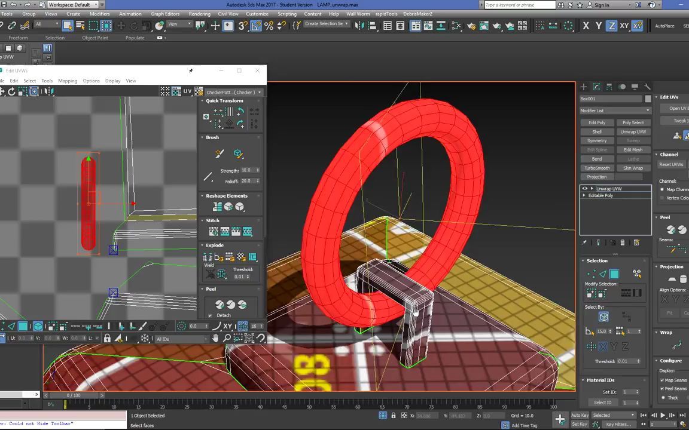Click the Strength value spinner up arrow
Image resolution: width=689 pixels, height=430 pixels.
[x=258, y=168]
